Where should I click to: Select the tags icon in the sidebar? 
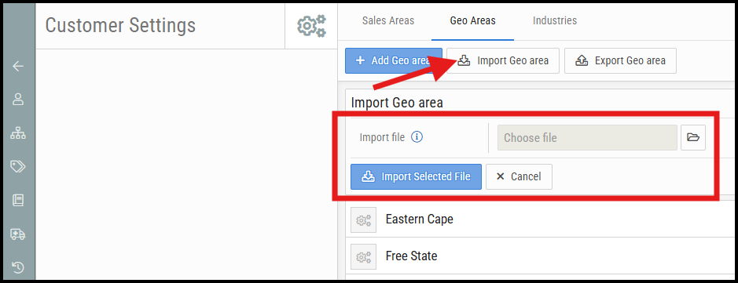click(x=18, y=166)
